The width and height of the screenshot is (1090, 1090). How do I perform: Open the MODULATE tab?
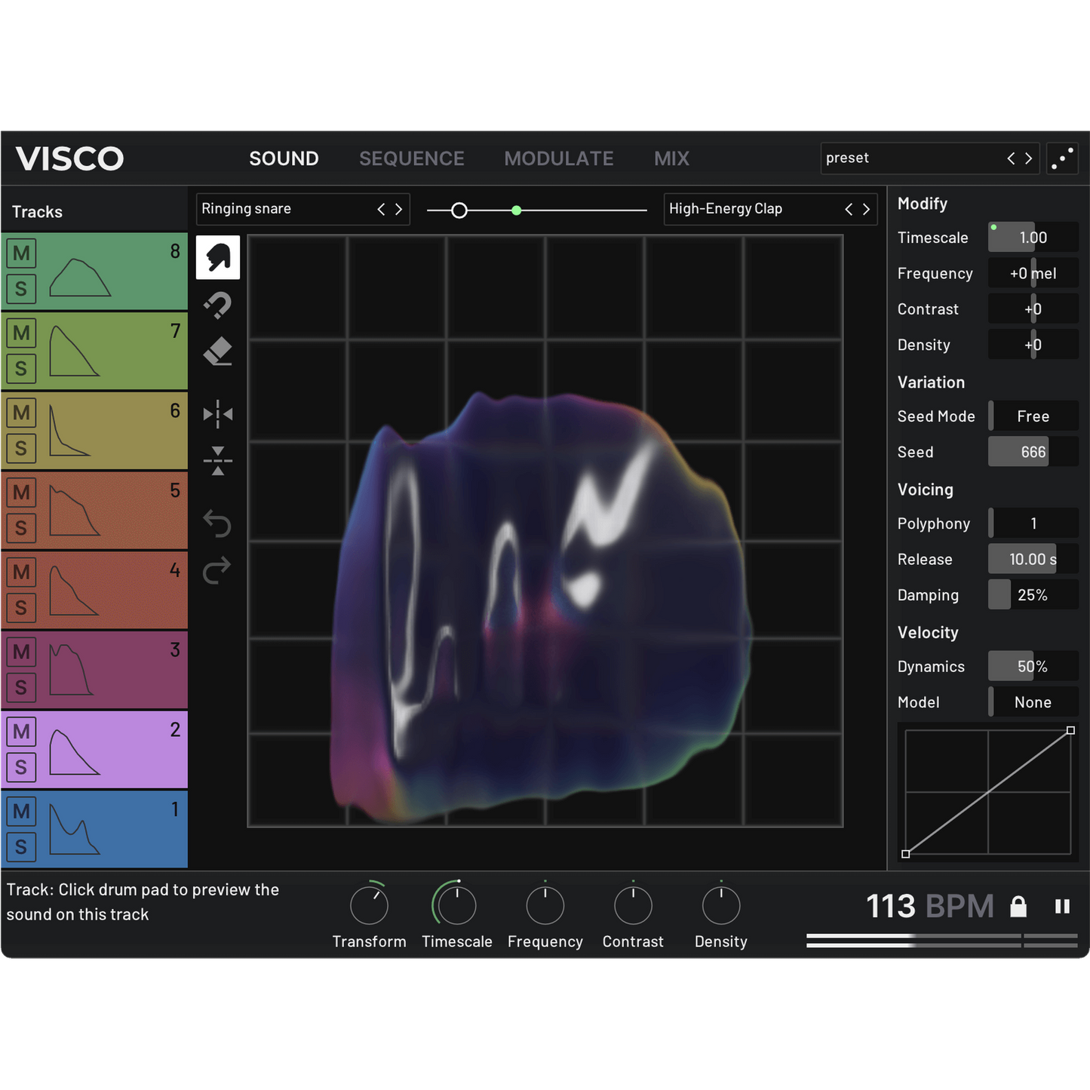tap(558, 158)
